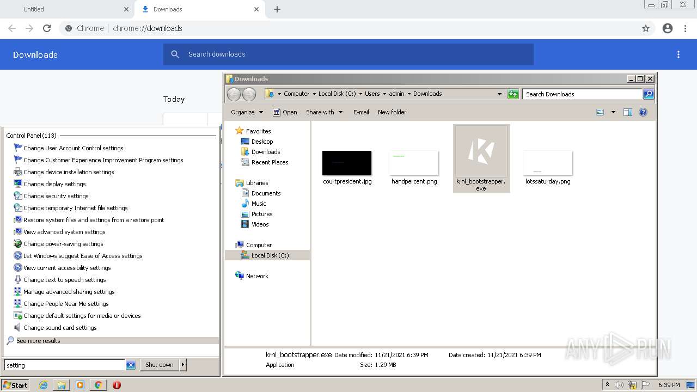Screen dimensions: 697x392
Task: Open the Chrome profile avatar menu
Action: (x=668, y=28)
